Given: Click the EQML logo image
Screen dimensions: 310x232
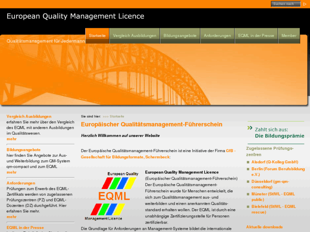Looking at the screenshot, I should coord(112,196).
